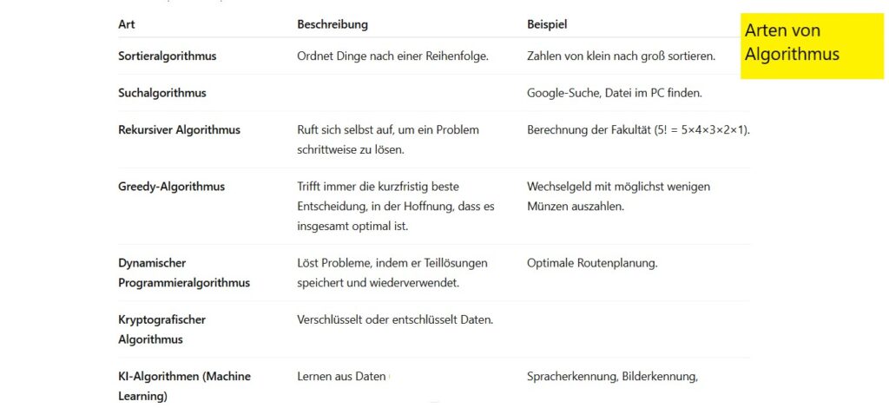Click text 'Ordnet Dinge nach einer Reihenfolge.'

(393, 56)
